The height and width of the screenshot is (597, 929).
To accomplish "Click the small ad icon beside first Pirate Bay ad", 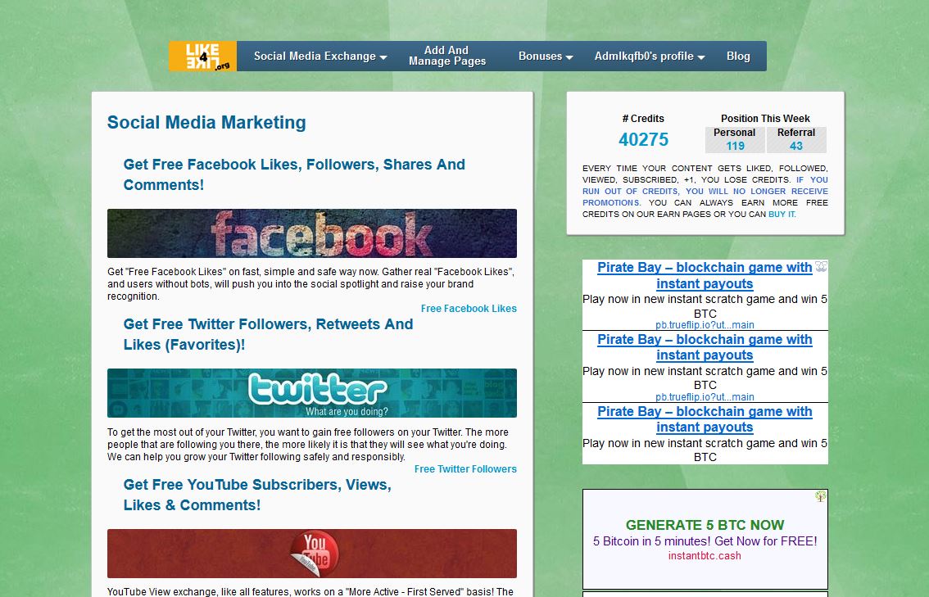I will (821, 266).
